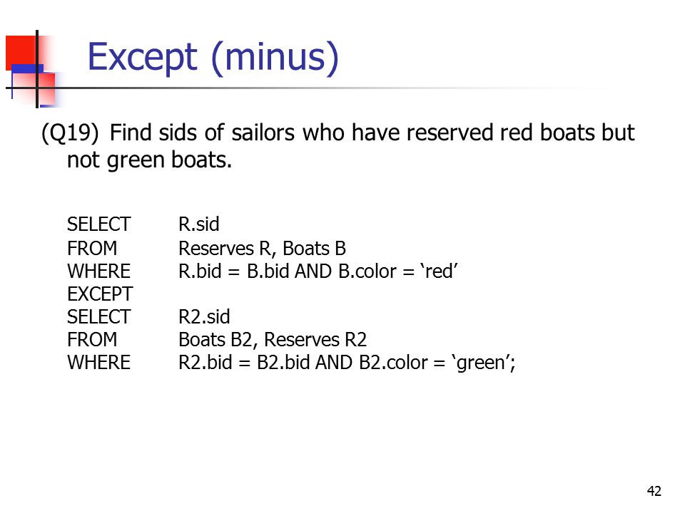Screen dimensions: 685x513
Task: Click the R.sid column text
Action: point(199,224)
